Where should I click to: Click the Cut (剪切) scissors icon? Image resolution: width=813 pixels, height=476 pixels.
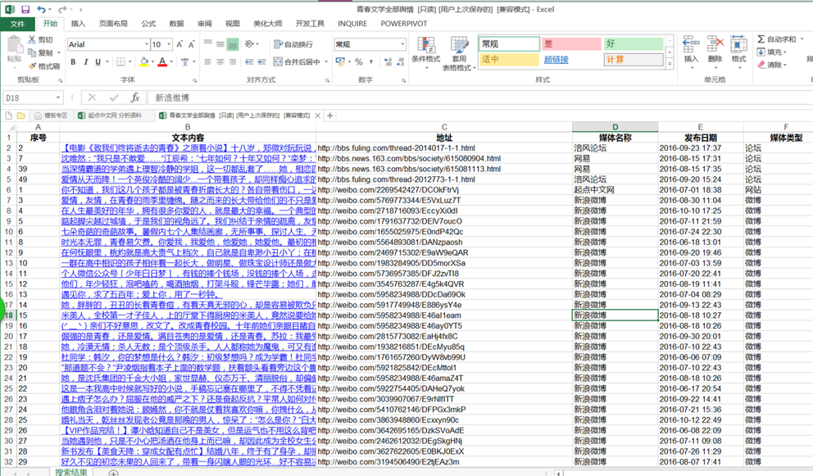pos(32,39)
